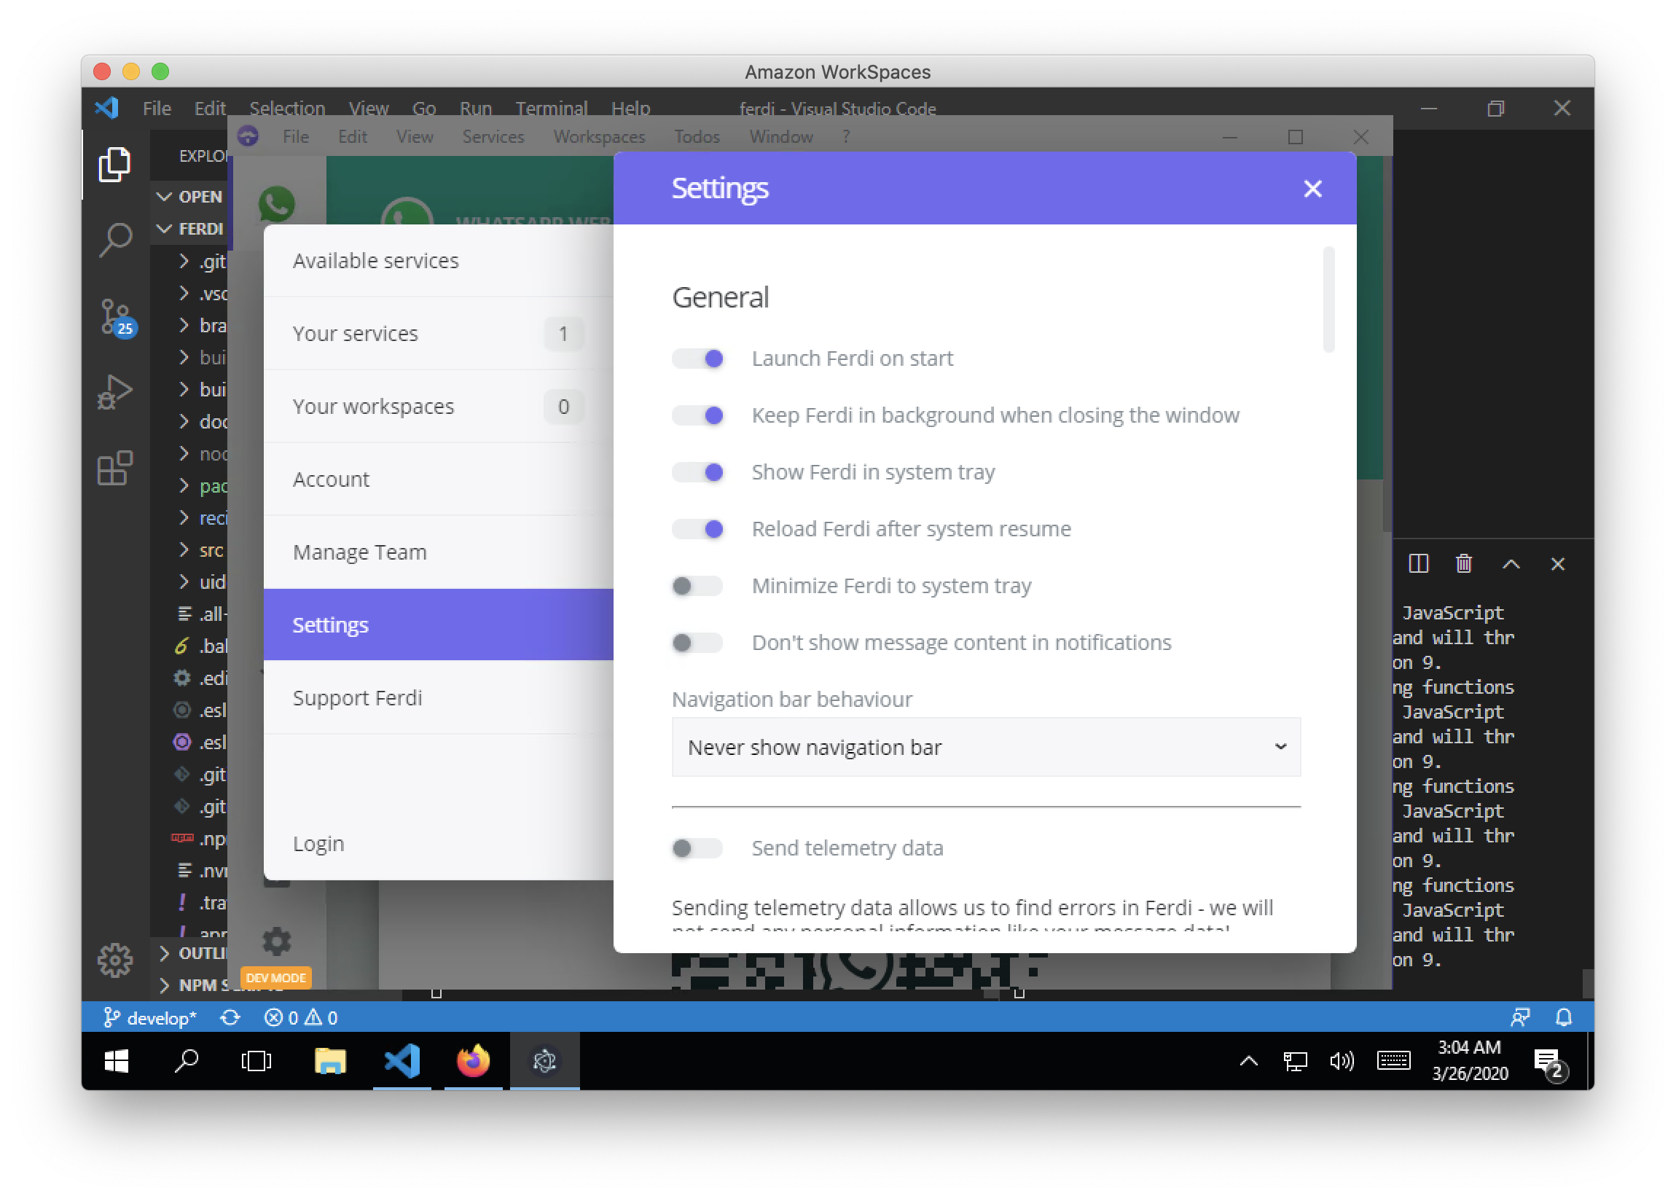Open the Windows Start menu
This screenshot has width=1676, height=1198.
(117, 1061)
